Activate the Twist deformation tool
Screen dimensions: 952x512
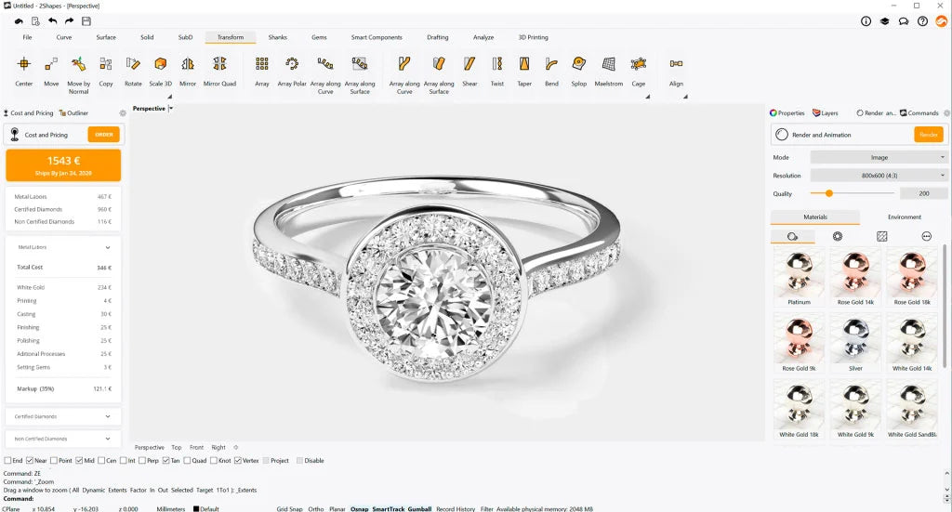[x=497, y=64]
